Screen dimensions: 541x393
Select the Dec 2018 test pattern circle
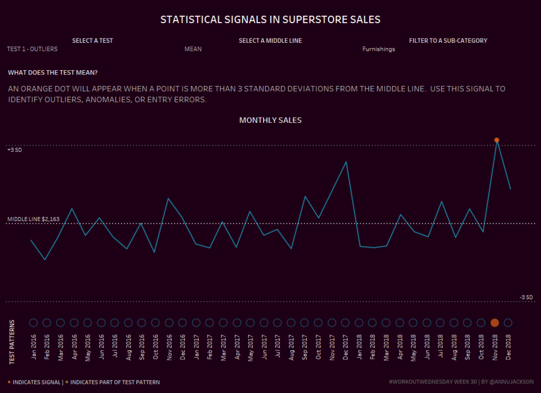coord(508,323)
